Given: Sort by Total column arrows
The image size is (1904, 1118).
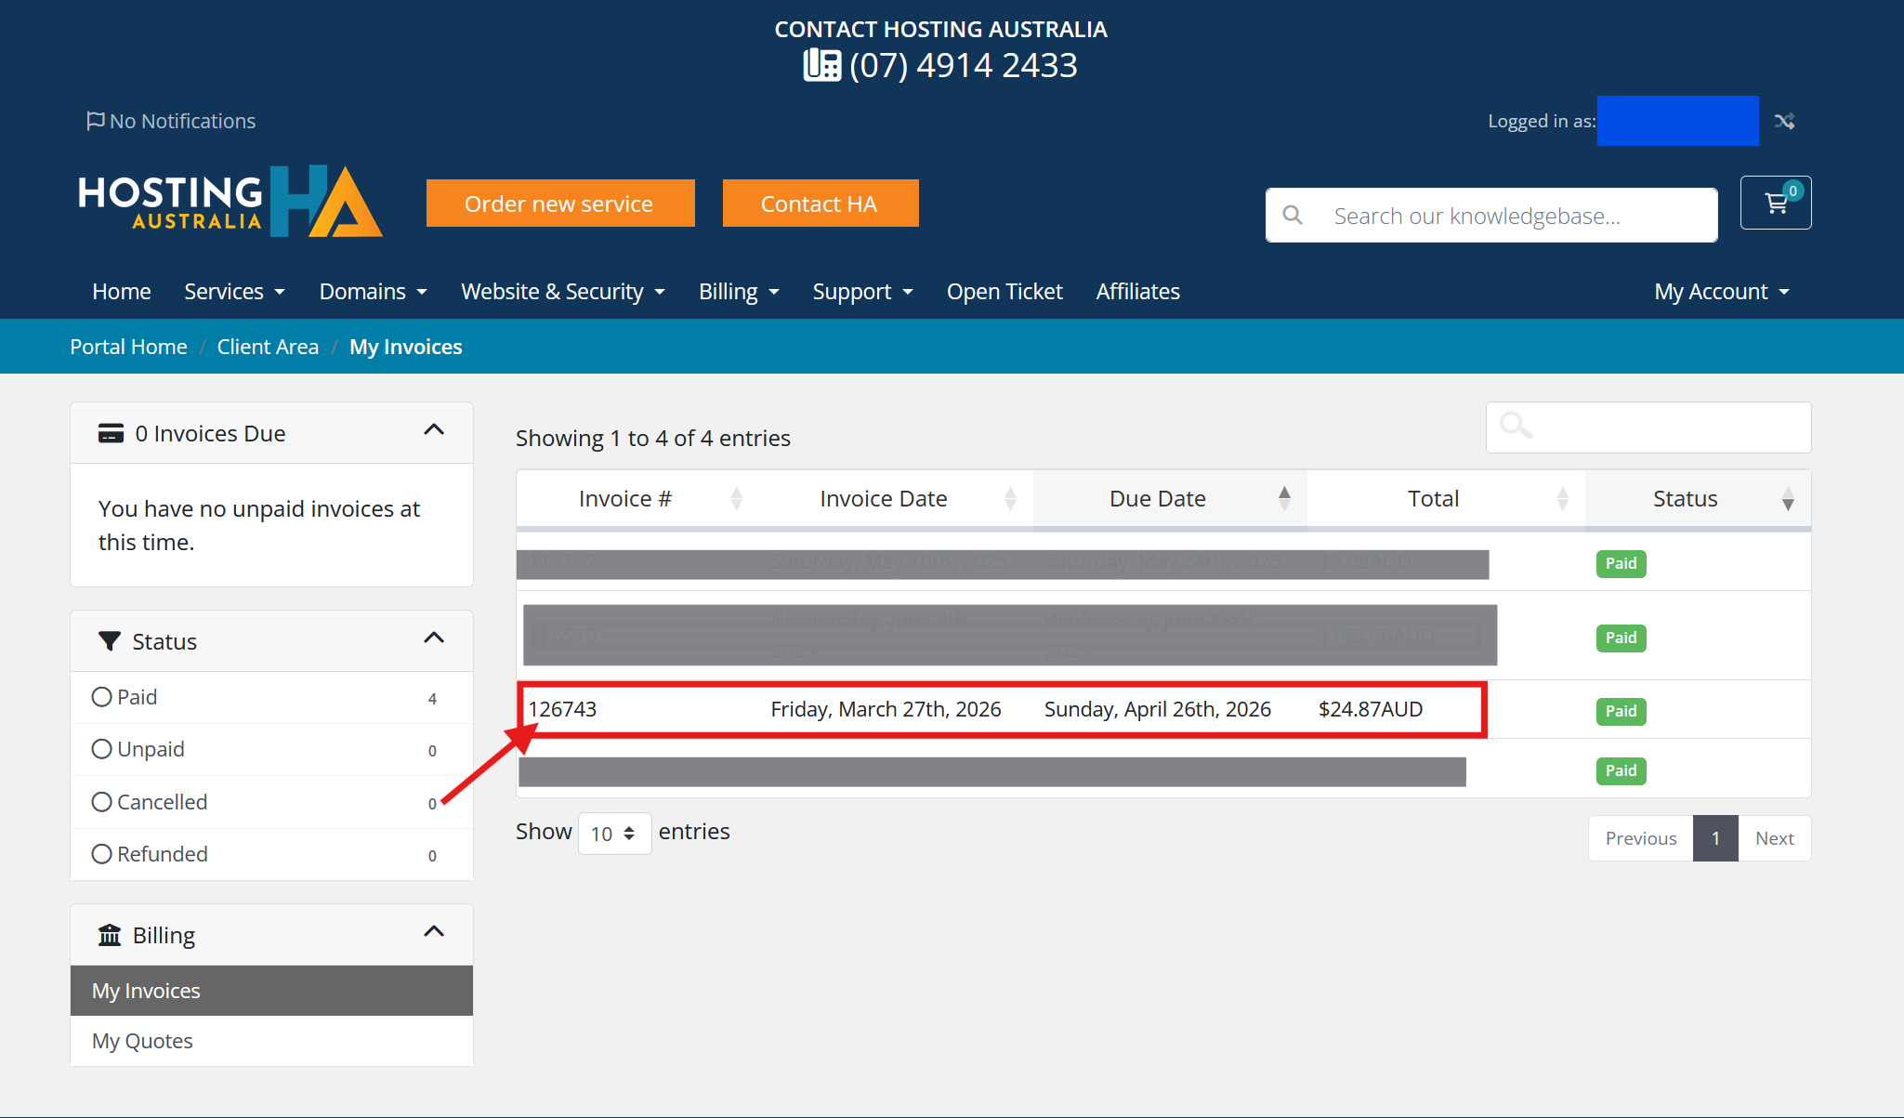Looking at the screenshot, I should [x=1562, y=499].
